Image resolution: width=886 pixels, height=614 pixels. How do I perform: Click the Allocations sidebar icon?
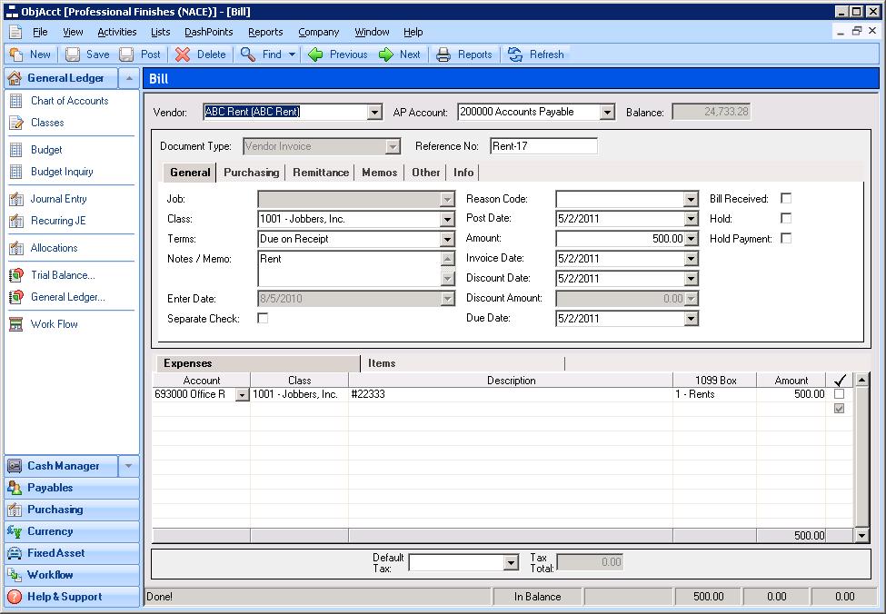(16, 248)
